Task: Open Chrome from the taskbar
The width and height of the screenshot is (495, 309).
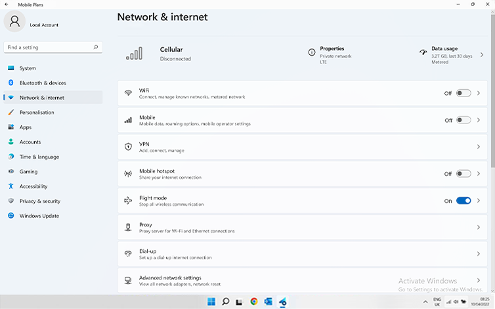Action: click(x=254, y=302)
